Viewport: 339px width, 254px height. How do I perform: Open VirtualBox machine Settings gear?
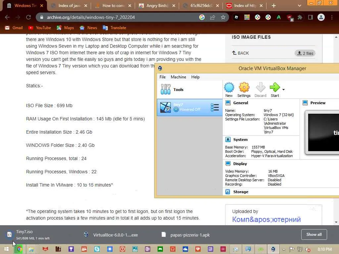coord(244,90)
